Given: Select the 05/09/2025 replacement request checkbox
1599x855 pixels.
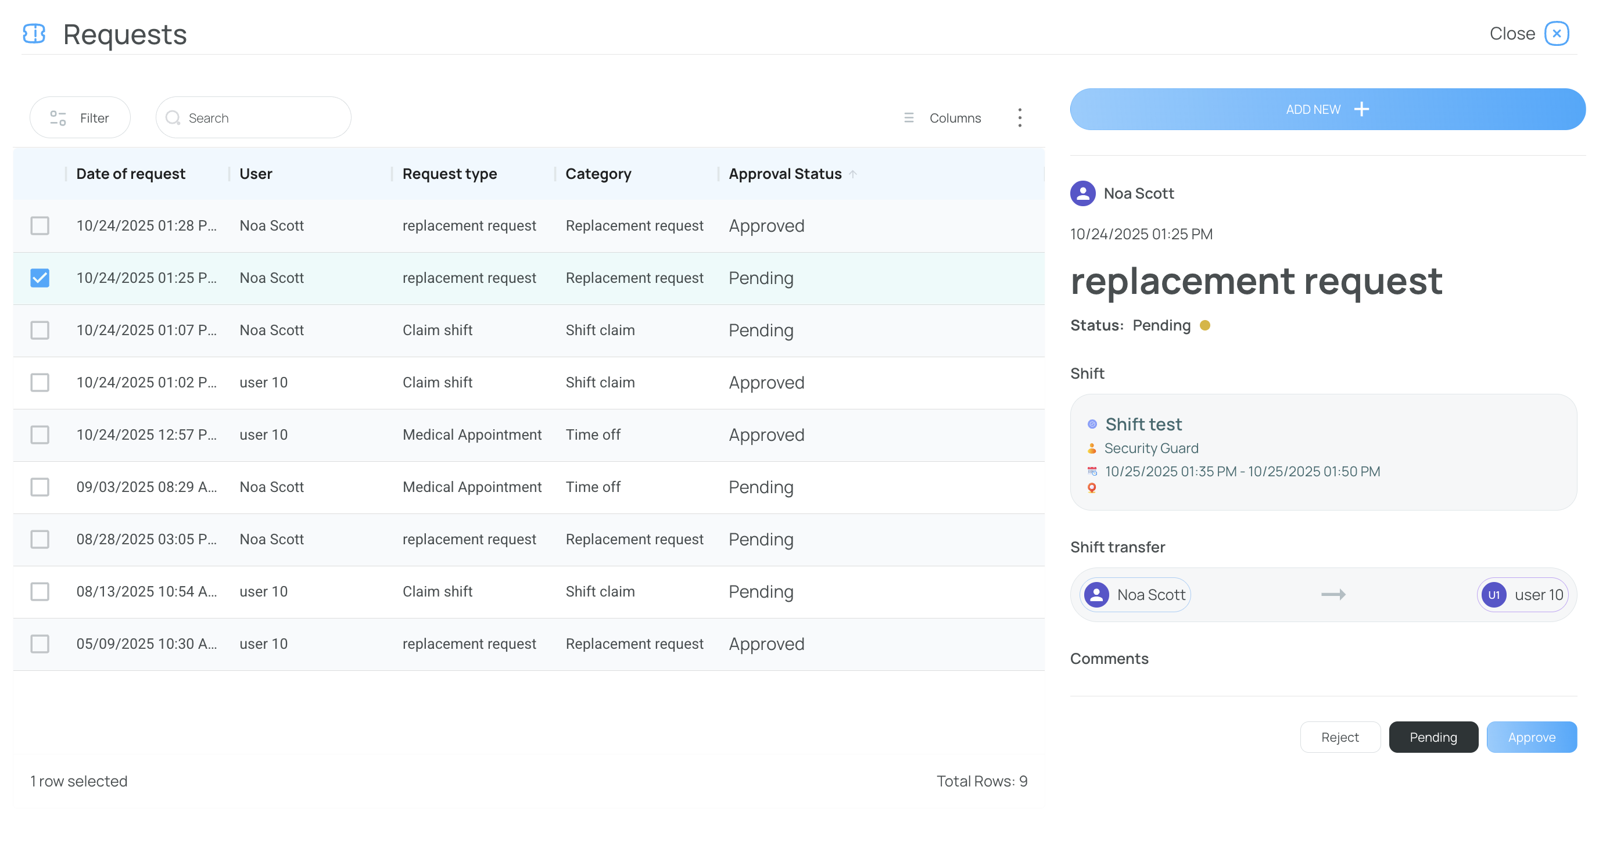Looking at the screenshot, I should (40, 644).
